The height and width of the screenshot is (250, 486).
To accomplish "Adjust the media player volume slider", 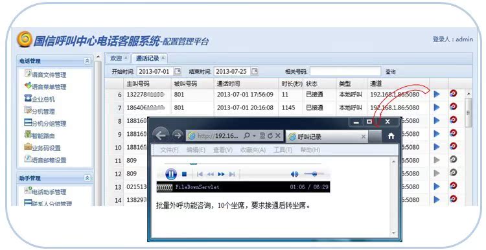I will [314, 174].
